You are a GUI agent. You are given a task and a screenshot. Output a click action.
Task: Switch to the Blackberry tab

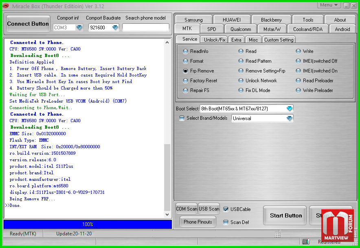click(x=271, y=20)
